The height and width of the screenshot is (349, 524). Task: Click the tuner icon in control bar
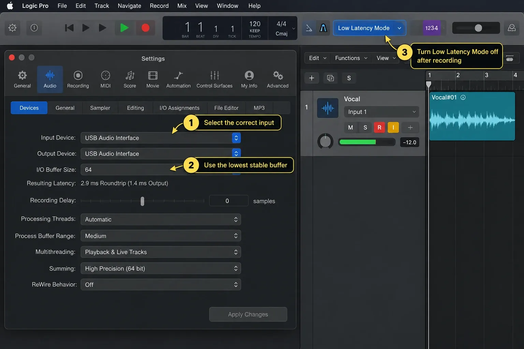[x=309, y=28]
